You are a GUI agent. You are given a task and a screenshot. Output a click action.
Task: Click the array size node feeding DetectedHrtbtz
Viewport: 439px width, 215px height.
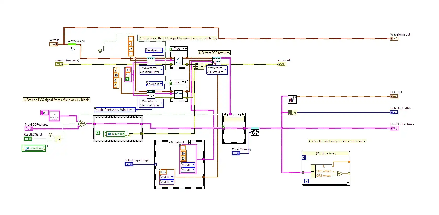pos(293,113)
